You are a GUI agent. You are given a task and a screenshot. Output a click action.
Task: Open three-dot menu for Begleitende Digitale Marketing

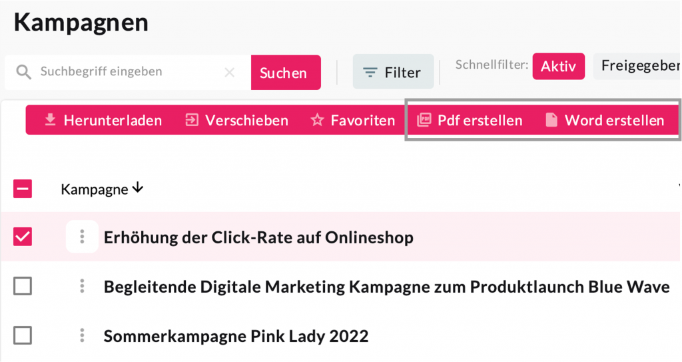coord(82,286)
